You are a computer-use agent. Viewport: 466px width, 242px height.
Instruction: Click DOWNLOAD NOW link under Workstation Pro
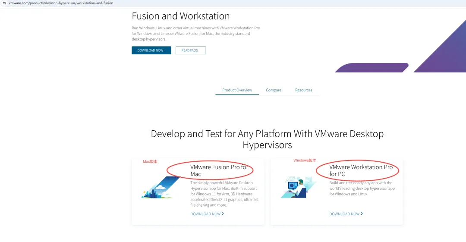346,214
